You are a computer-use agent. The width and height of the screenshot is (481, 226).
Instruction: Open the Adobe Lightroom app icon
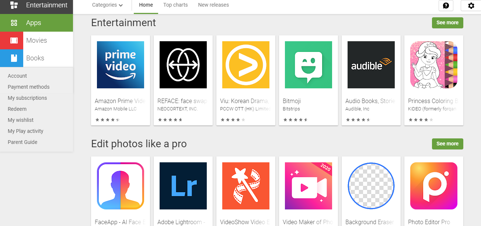(183, 186)
